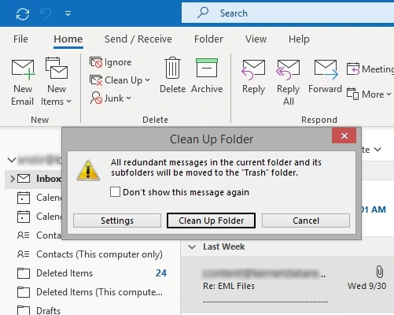Image resolution: width=394 pixels, height=315 pixels.
Task: Open the More respond options dropdown
Action: click(x=369, y=94)
